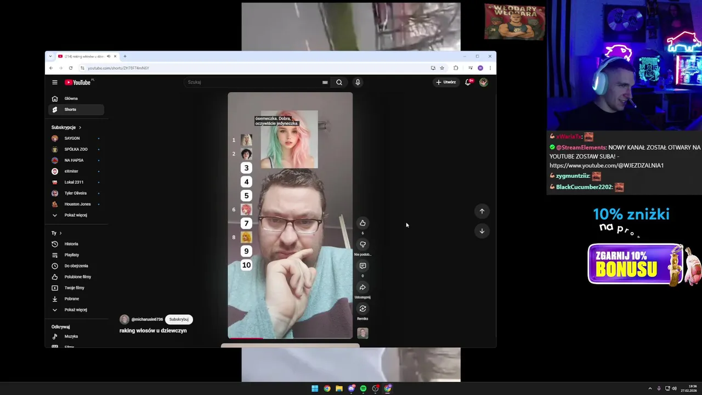Expand Pokaż więcej under Pobrane
Screen dimensions: 702x395
(x=75, y=310)
